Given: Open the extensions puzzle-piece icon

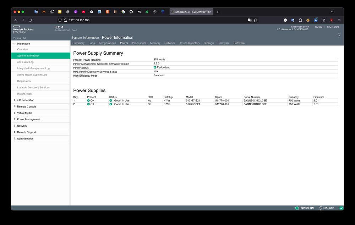Looking at the screenshot, I should pos(300,20).
